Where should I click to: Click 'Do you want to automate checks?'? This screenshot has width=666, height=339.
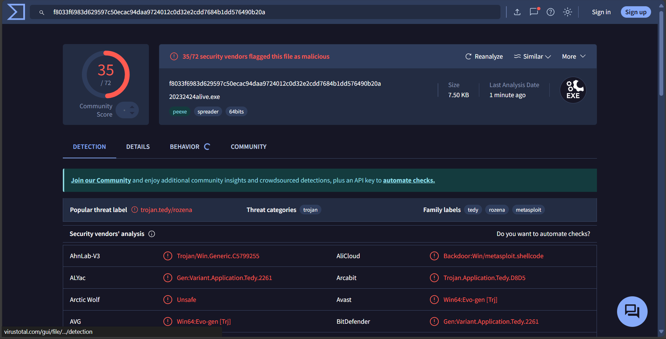543,234
